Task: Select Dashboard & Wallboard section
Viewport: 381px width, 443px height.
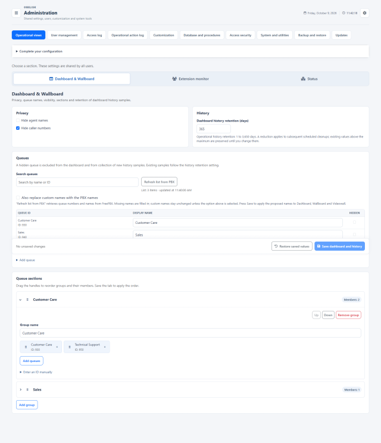Action: pos(72,79)
